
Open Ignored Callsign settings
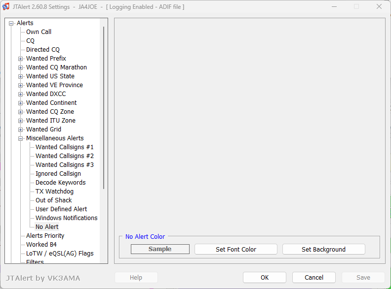click(x=58, y=174)
